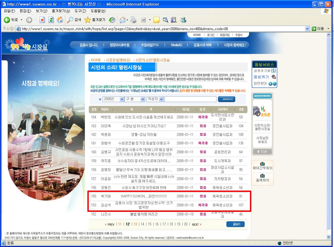Click the SEARCH button
334x247 pixels.
coord(227,99)
